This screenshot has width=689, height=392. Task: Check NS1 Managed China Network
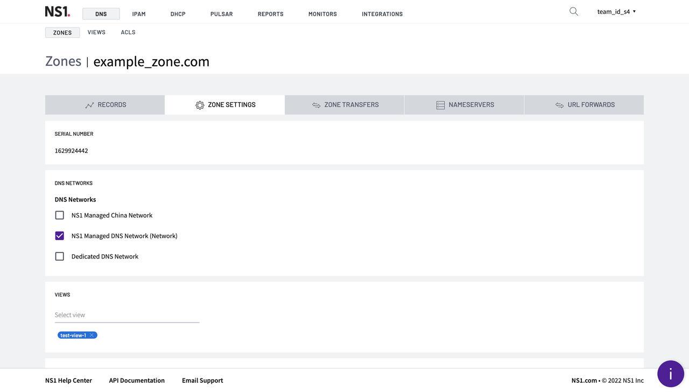click(x=60, y=215)
